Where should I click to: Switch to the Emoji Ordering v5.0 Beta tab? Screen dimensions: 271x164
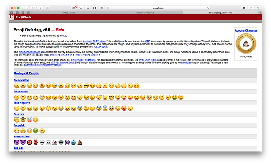point(220,13)
